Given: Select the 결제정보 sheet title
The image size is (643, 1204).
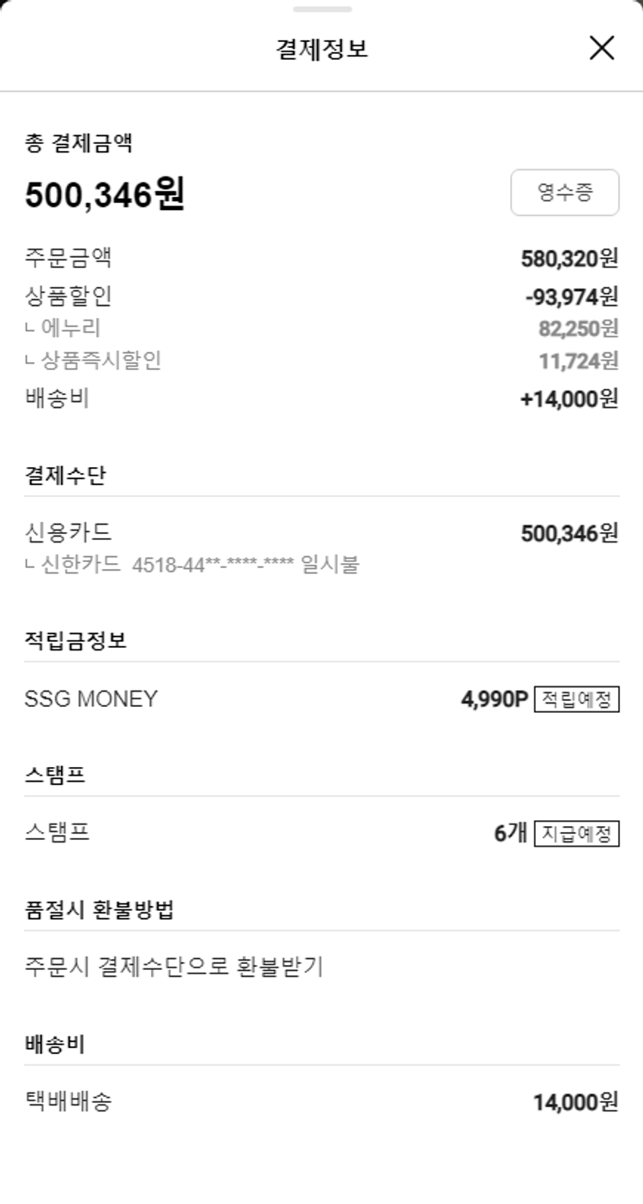Looking at the screenshot, I should point(321,49).
